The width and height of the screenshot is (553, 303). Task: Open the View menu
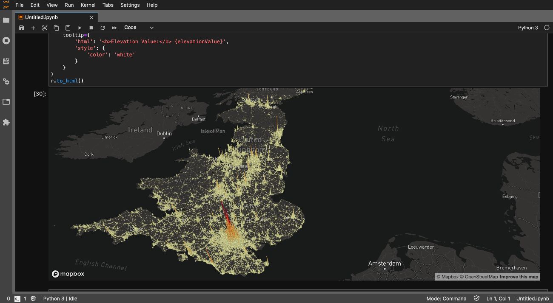(x=52, y=5)
